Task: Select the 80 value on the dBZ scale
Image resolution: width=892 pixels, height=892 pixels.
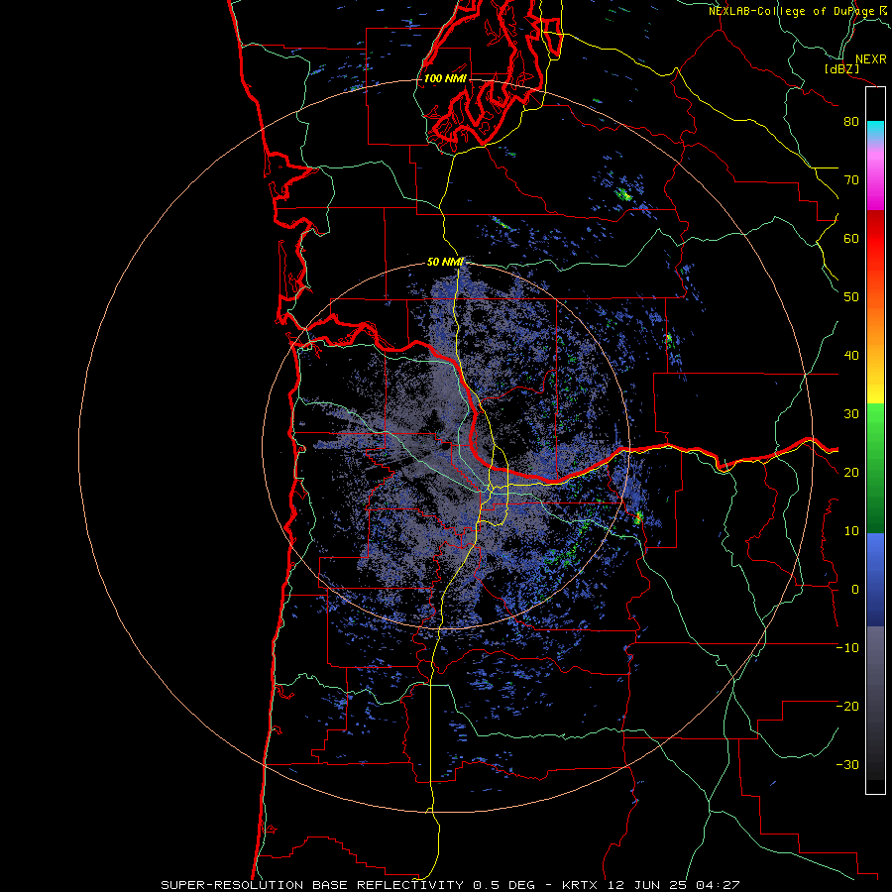Action: 851,122
